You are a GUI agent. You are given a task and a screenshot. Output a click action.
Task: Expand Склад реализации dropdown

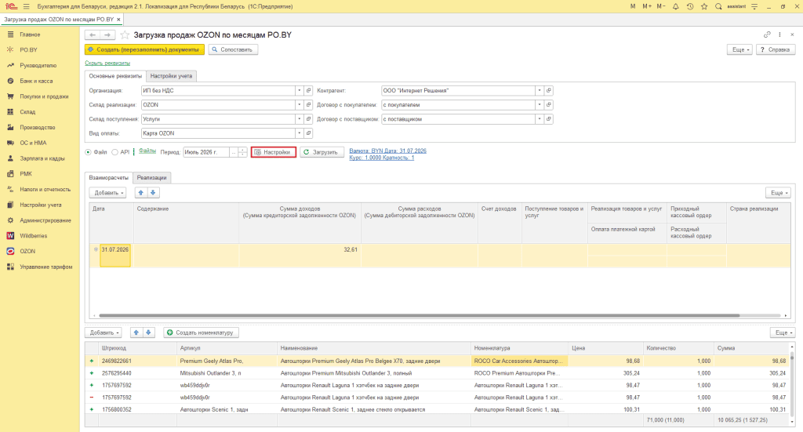pyautogui.click(x=299, y=105)
